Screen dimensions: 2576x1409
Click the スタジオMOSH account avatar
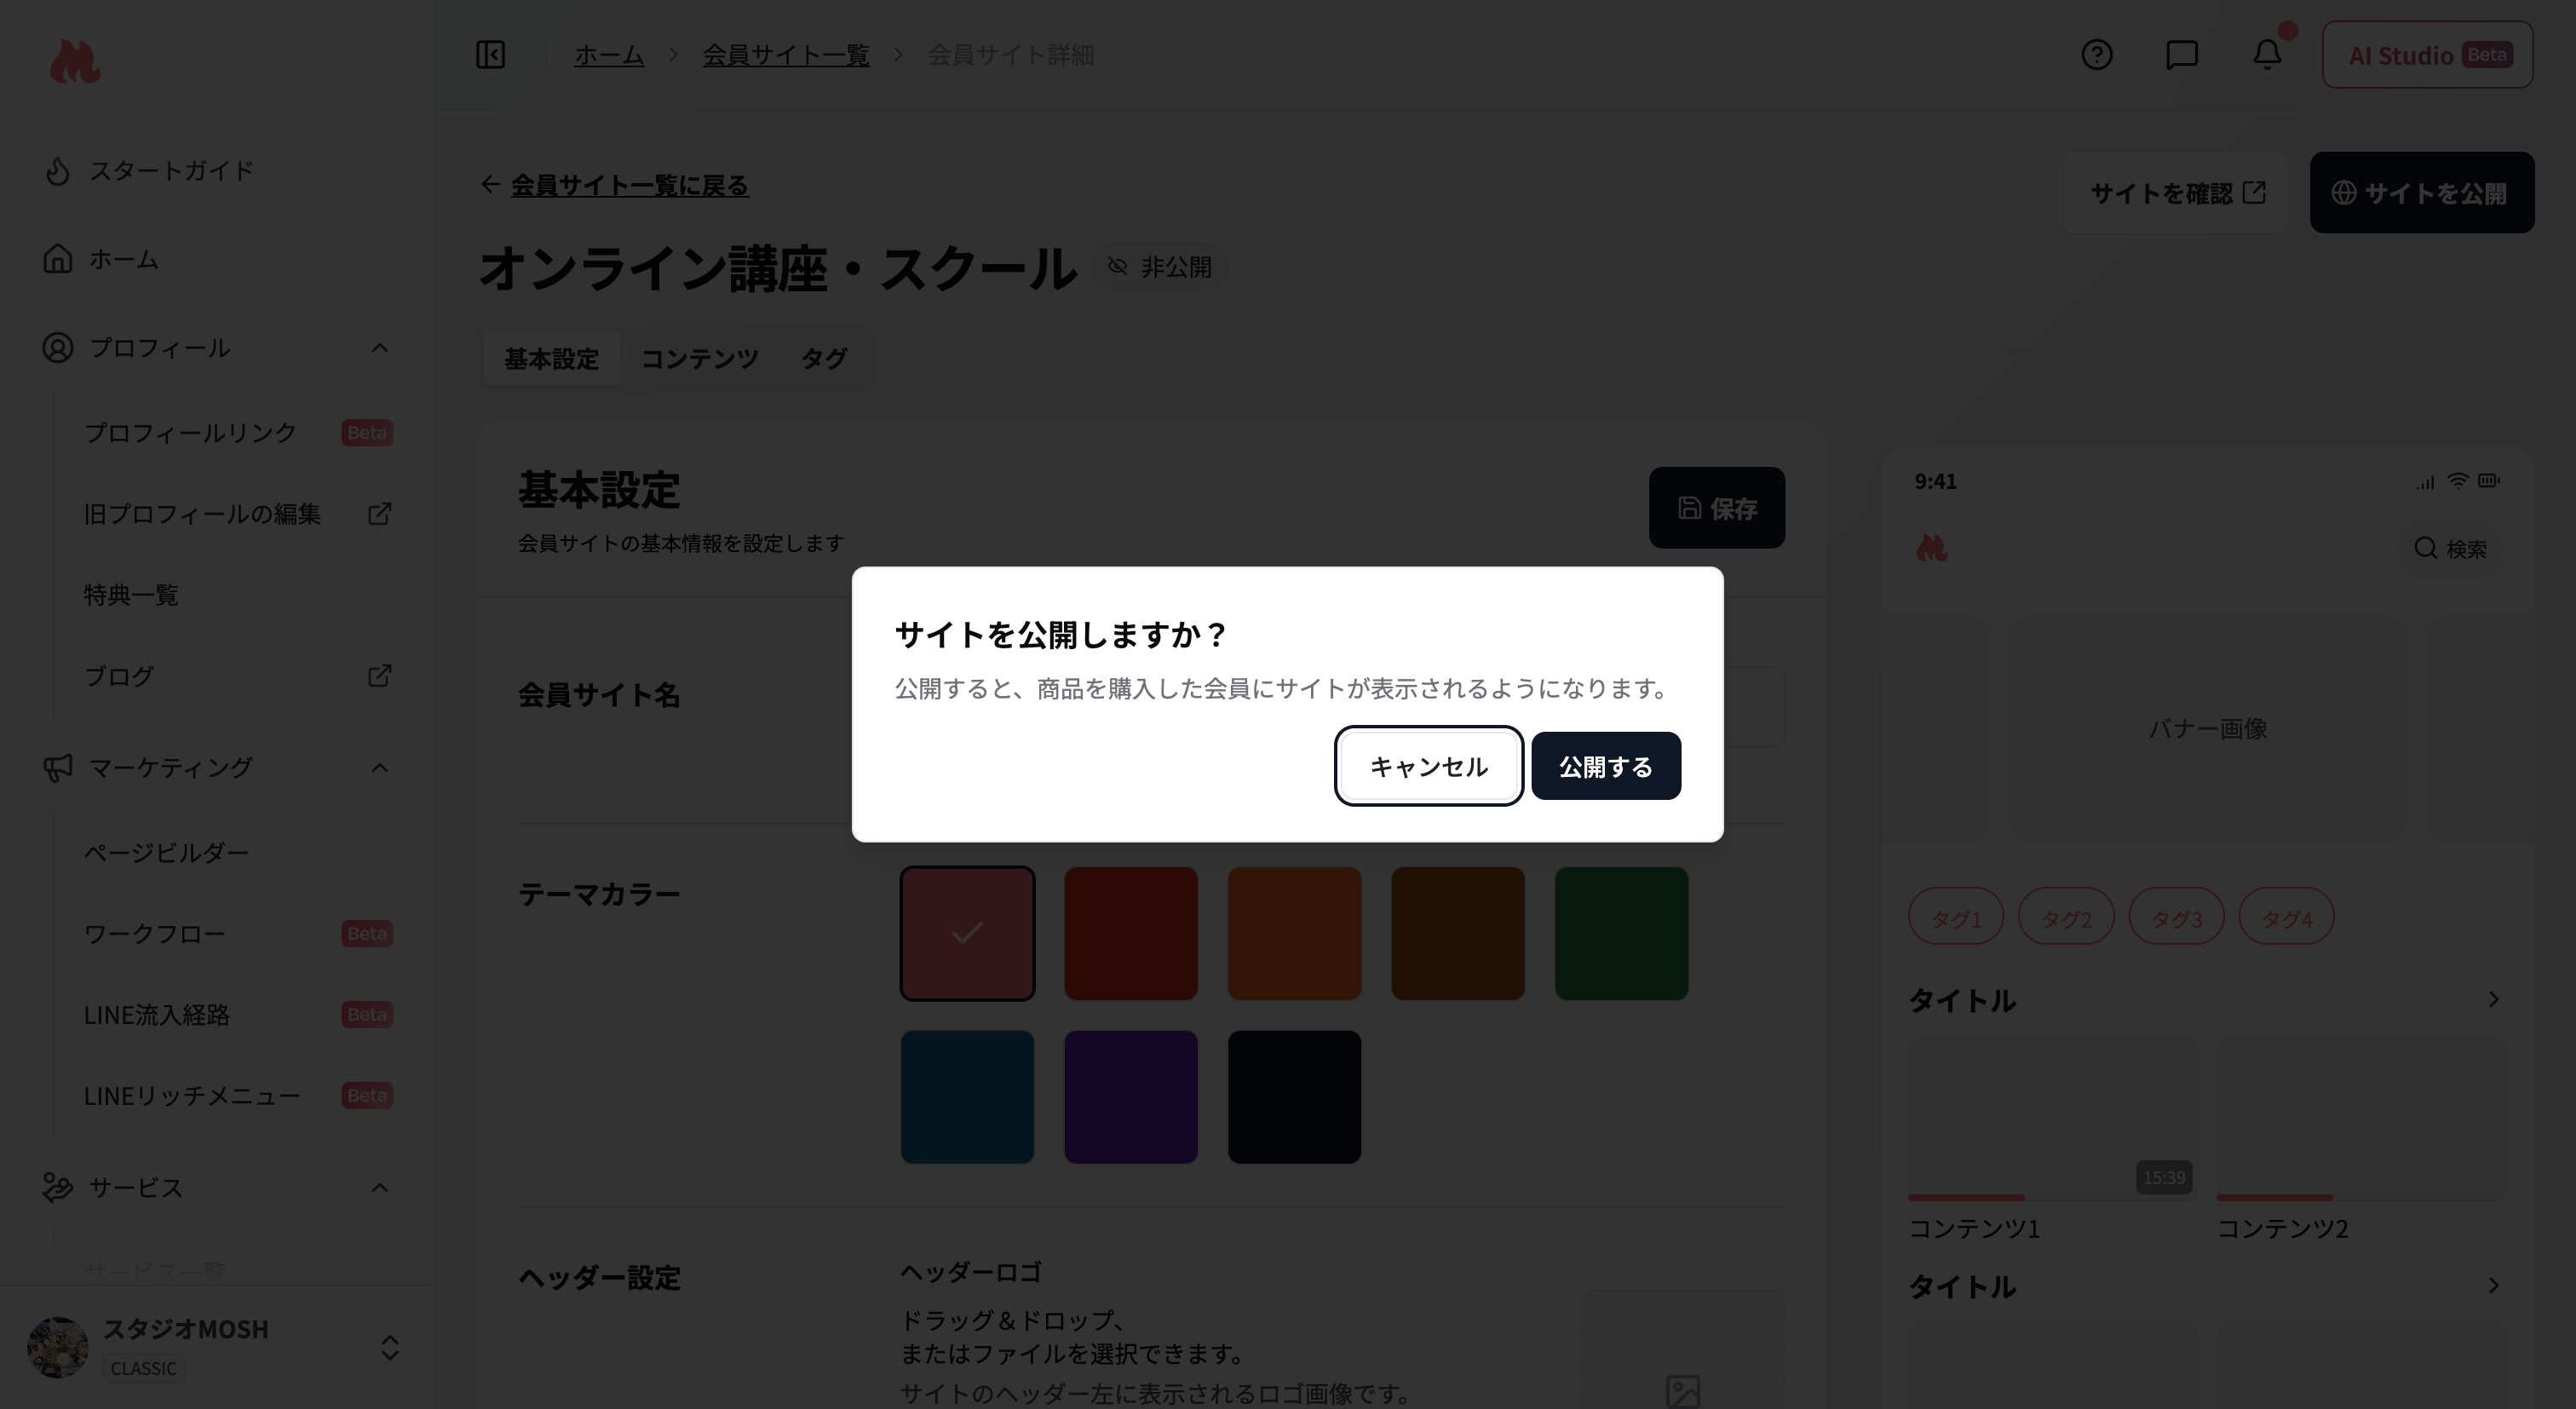pyautogui.click(x=58, y=1347)
